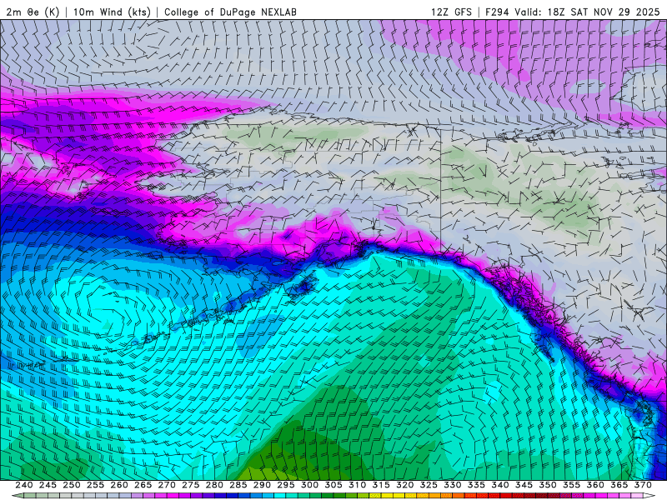Click the 345 color bar label
This screenshot has width=667, height=500.
click(524, 485)
